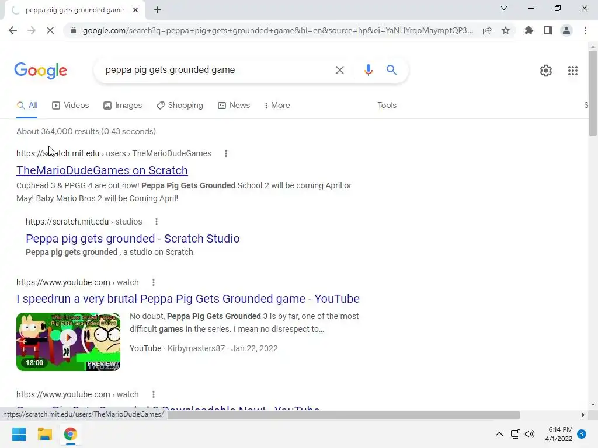Open Google quick settings gear
Viewport: 598px width, 448px height.
pos(546,71)
